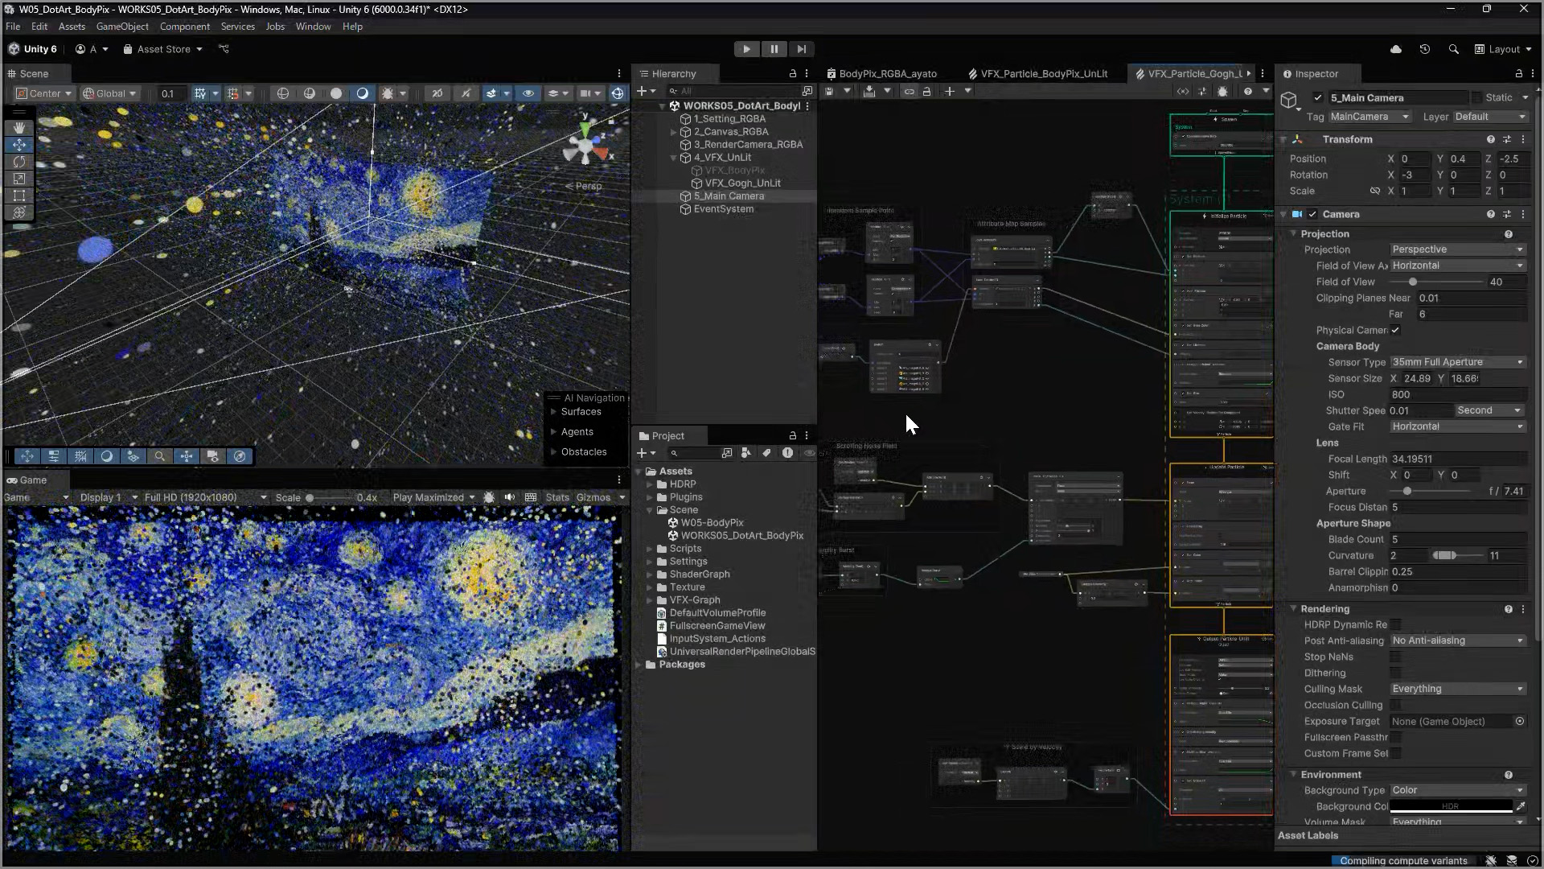The height and width of the screenshot is (869, 1544).
Task: Expand the 2_Canvas_RGBA hierarchy item
Action: coord(674,132)
